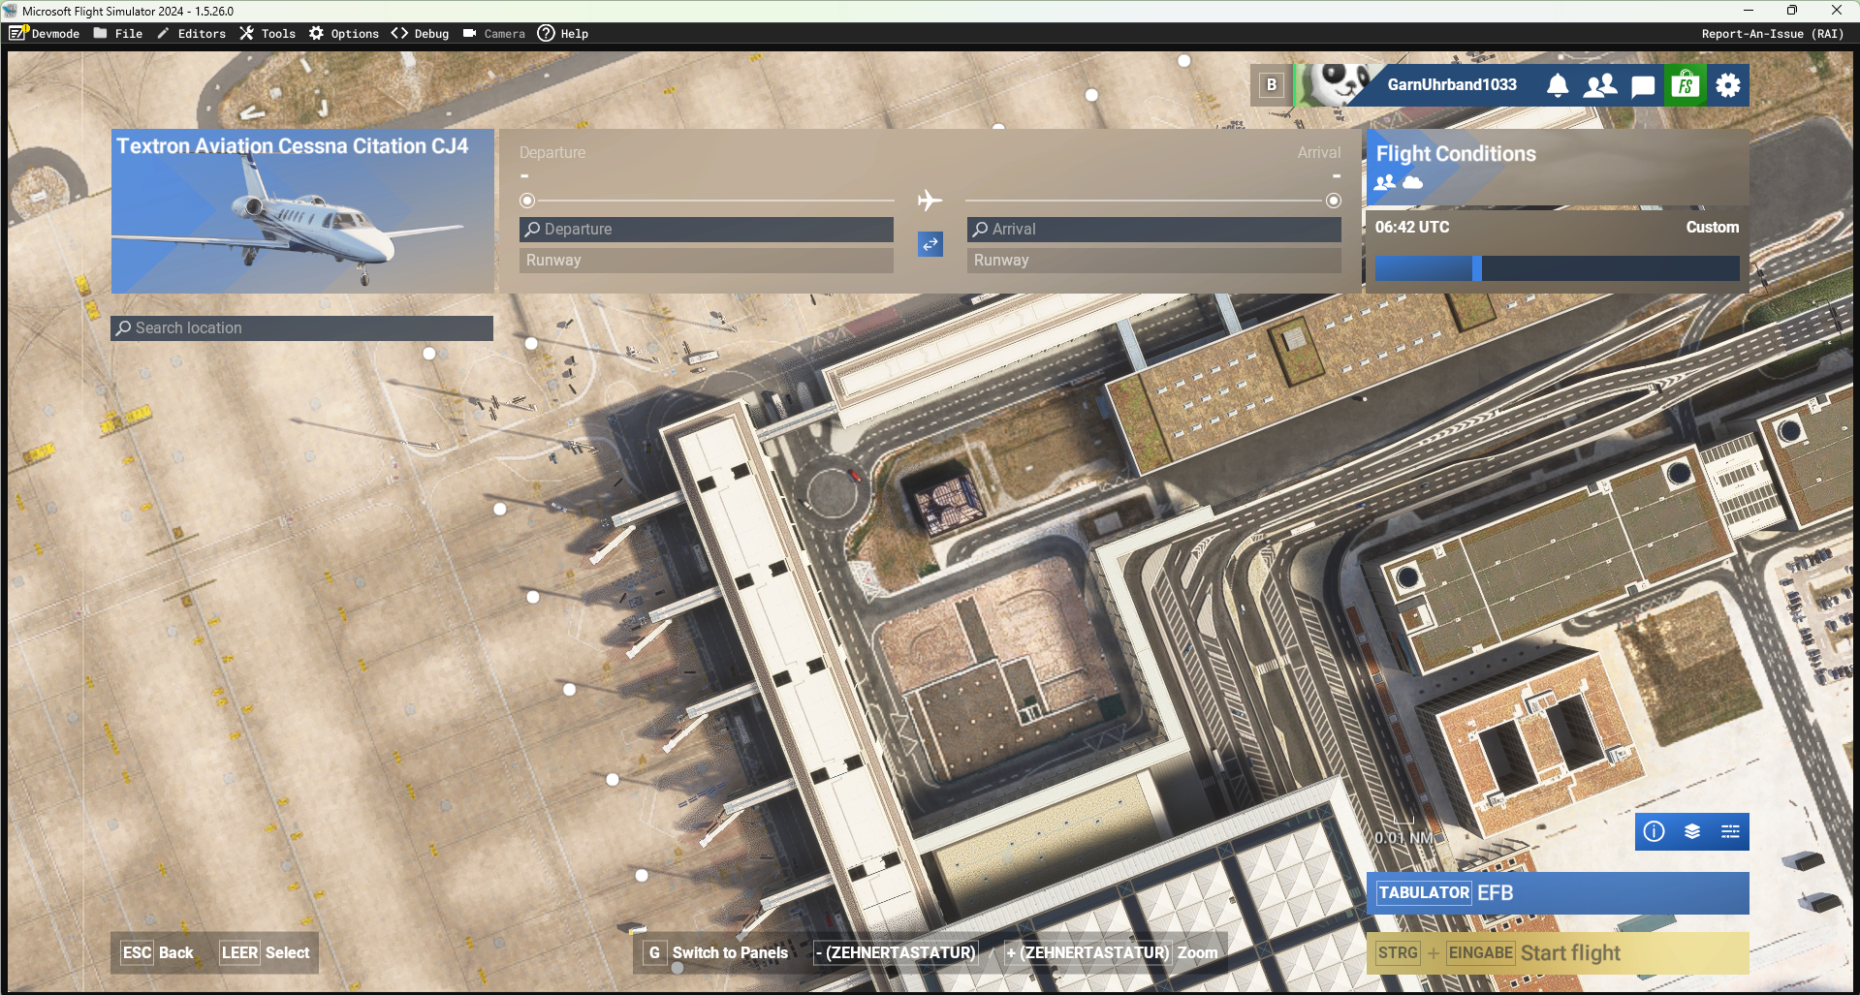This screenshot has width=1860, height=995.
Task: Open the green marketplace bag icon
Action: pyautogui.click(x=1686, y=85)
